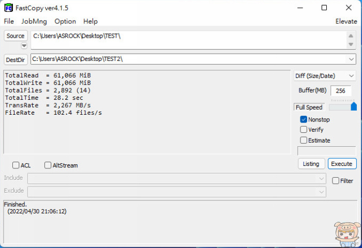Click the DestDir button
This screenshot has height=248, width=362.
[16, 60]
